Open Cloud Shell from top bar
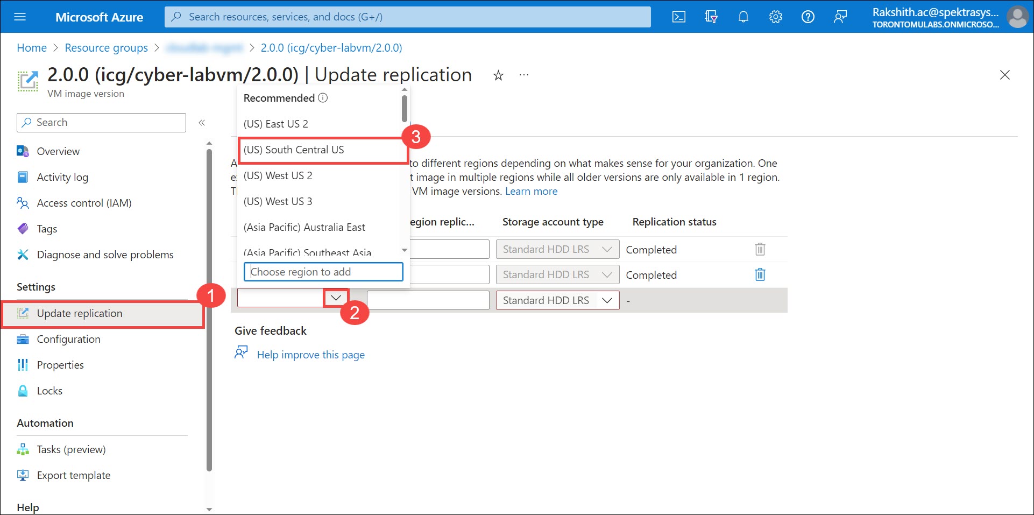 (679, 17)
